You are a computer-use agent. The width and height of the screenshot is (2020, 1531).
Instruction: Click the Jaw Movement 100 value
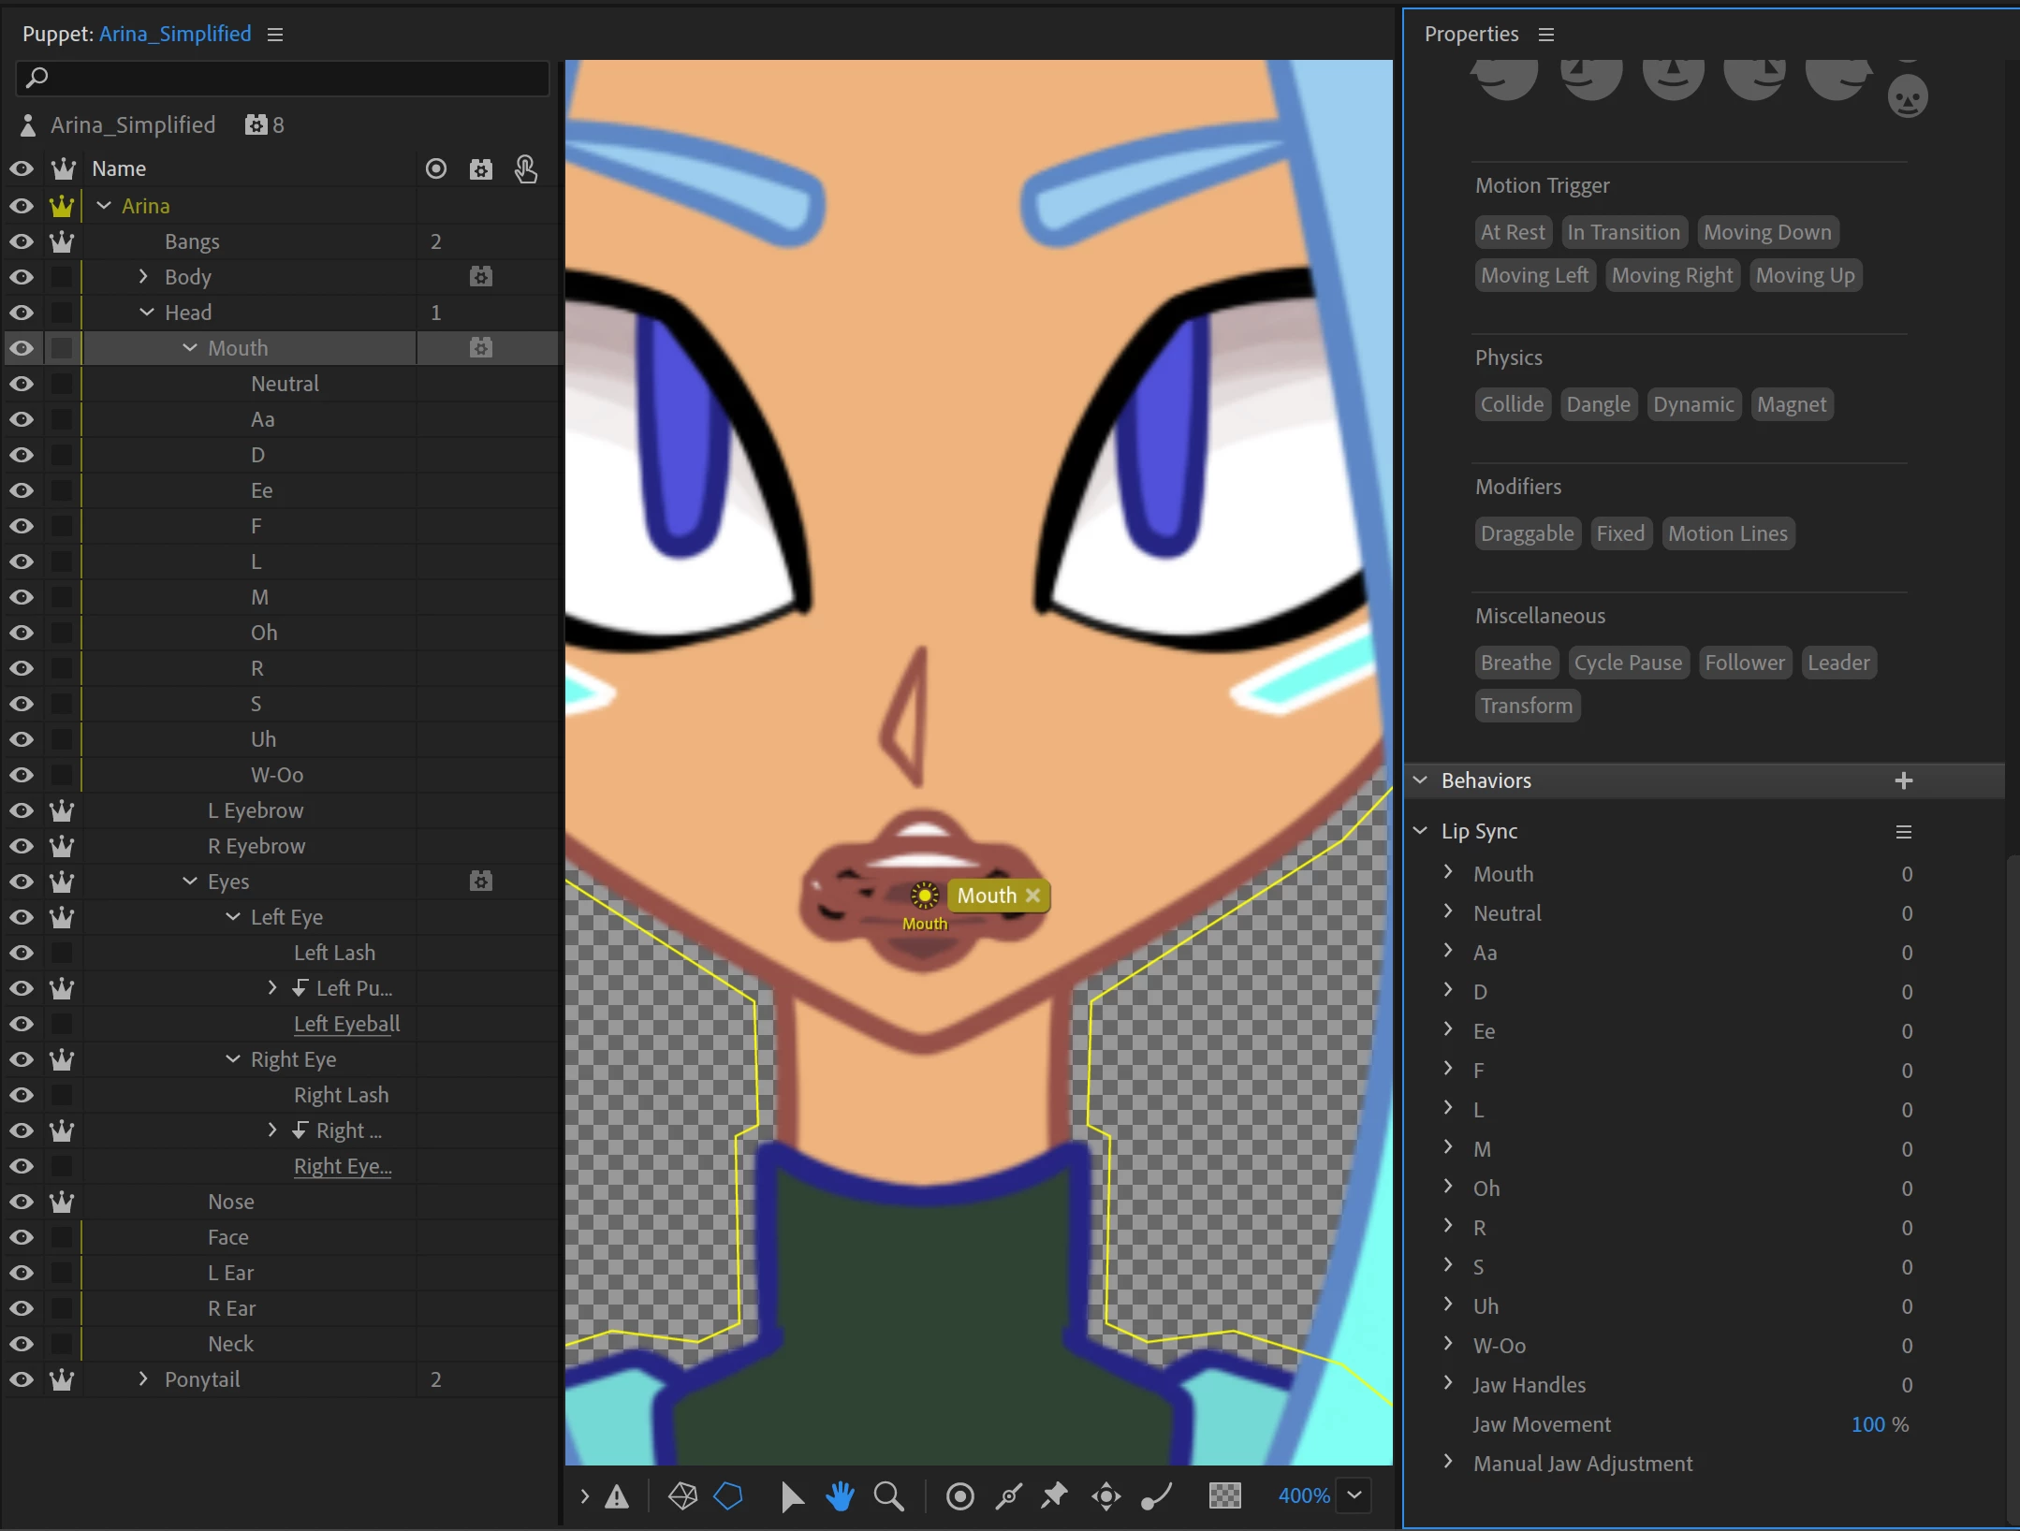tap(1867, 1424)
